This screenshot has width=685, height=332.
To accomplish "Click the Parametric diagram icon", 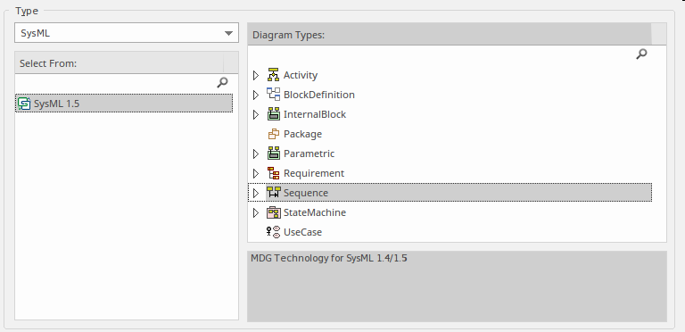I will 274,154.
